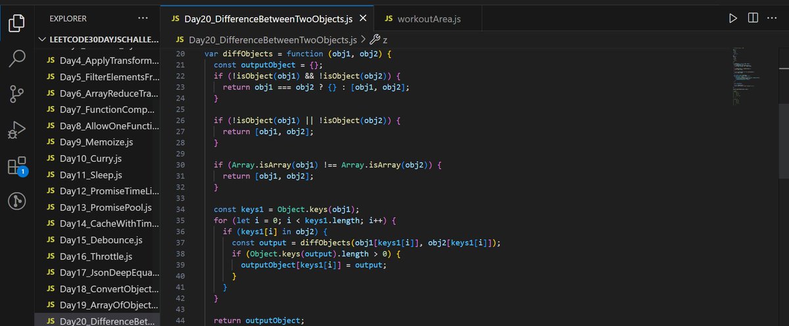Open Day15_Debounce.js in explorer
The height and width of the screenshot is (326, 789).
pos(99,240)
